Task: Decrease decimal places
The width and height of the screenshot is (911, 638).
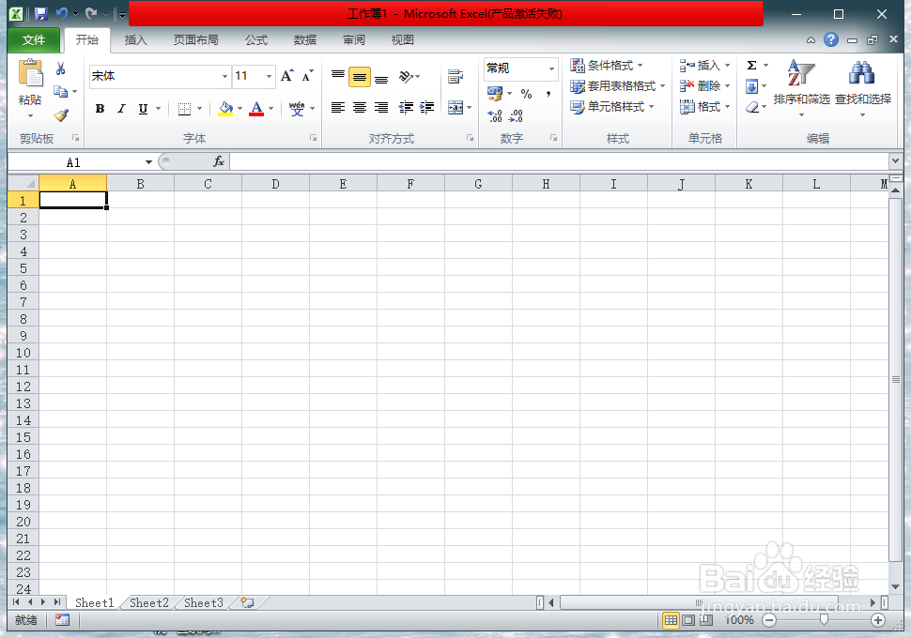Action: (x=516, y=116)
